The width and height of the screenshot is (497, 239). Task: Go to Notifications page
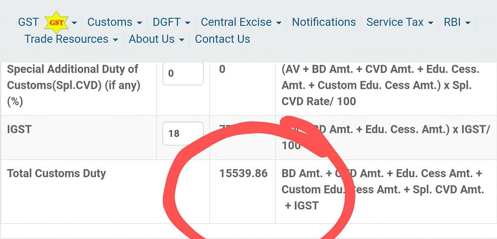324,22
